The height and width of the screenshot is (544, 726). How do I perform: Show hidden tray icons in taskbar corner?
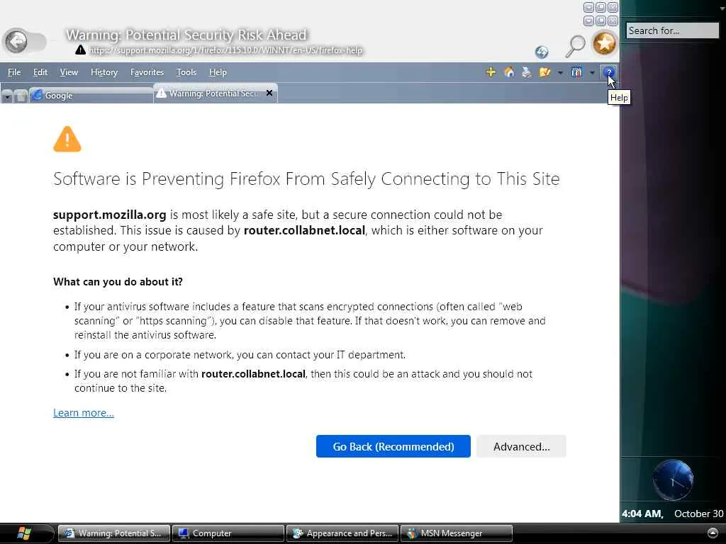point(713,533)
